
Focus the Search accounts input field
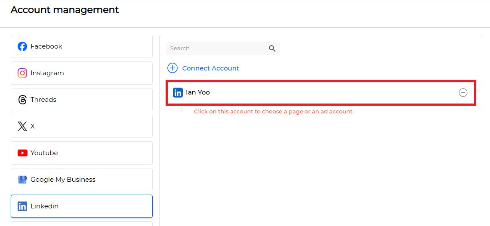(223, 49)
